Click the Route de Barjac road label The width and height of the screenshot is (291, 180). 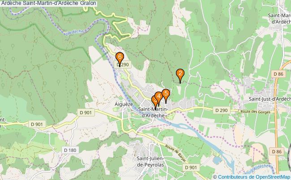pyautogui.click(x=175, y=154)
